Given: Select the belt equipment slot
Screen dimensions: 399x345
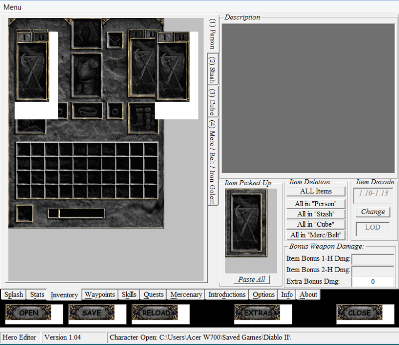Looking at the screenshot, I should (x=87, y=111).
